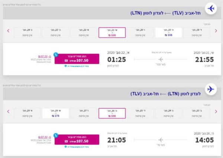The image size is (223, 158).
Task: Show later return dates with left arrow
Action: 8,112
